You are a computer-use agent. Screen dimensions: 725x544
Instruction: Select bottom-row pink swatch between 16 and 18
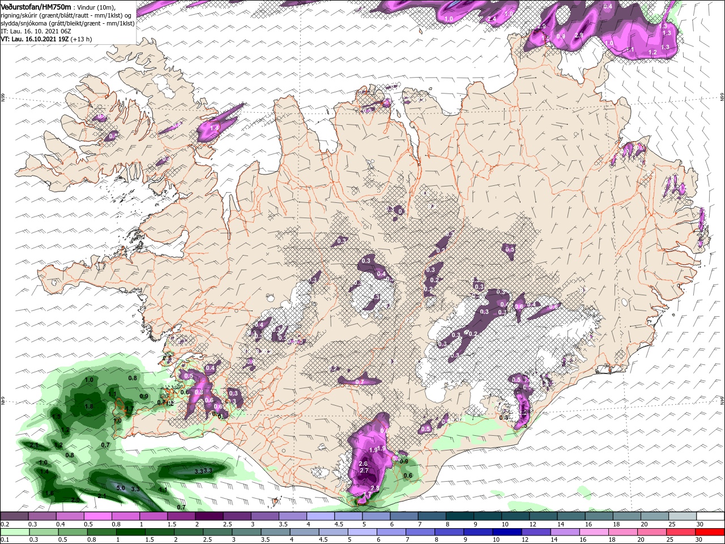(593, 532)
